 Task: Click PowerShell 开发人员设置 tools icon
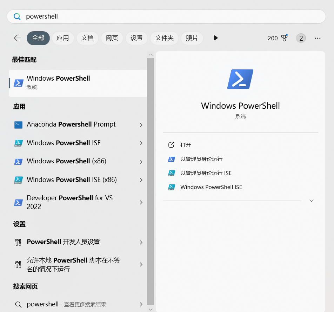click(x=18, y=242)
